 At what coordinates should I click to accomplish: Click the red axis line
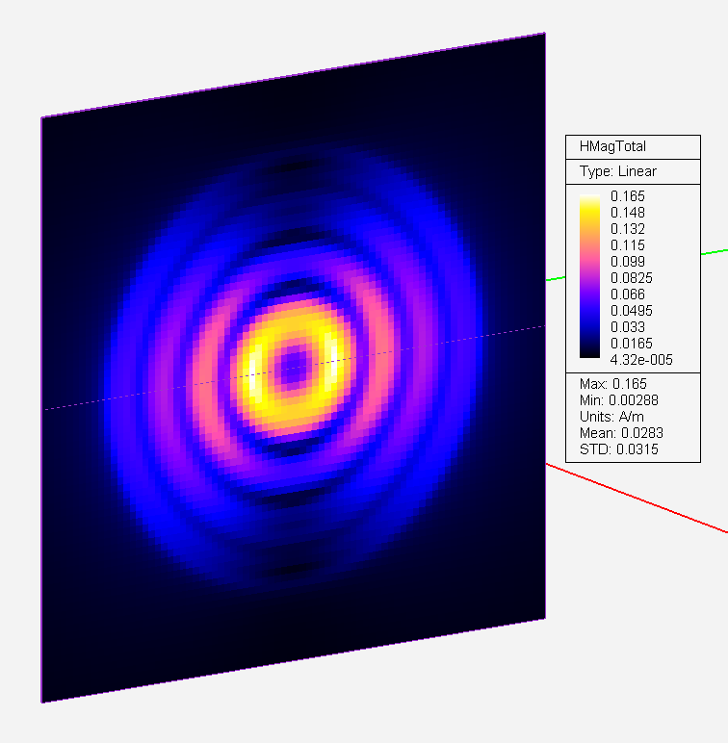pos(637,498)
